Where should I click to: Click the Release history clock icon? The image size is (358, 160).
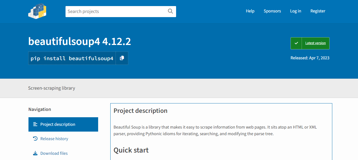(x=35, y=138)
